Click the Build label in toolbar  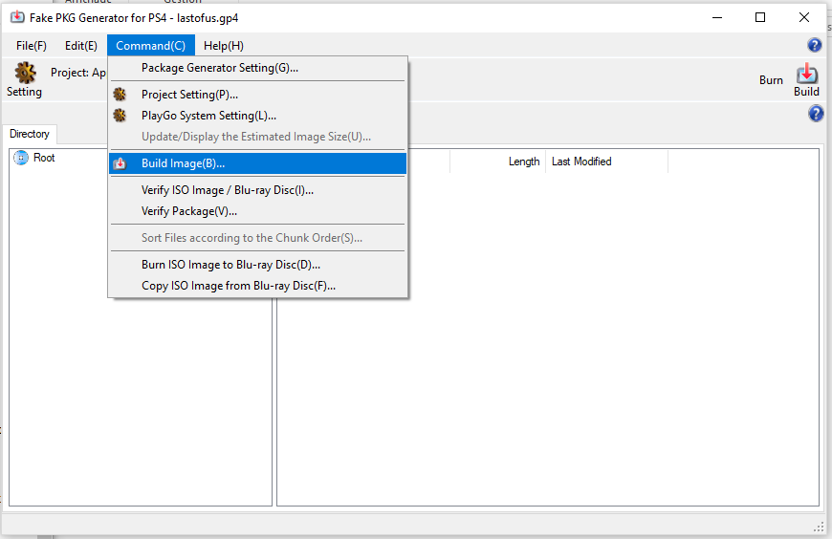(806, 92)
